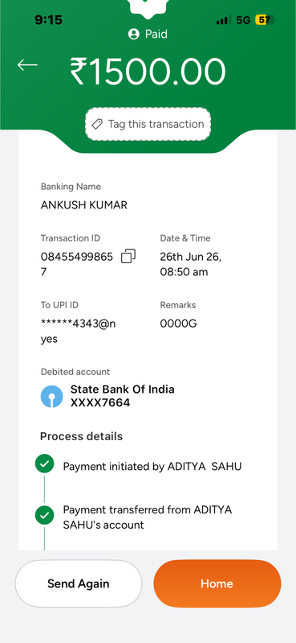Select the ₹1500.00 amount text

pos(148,72)
